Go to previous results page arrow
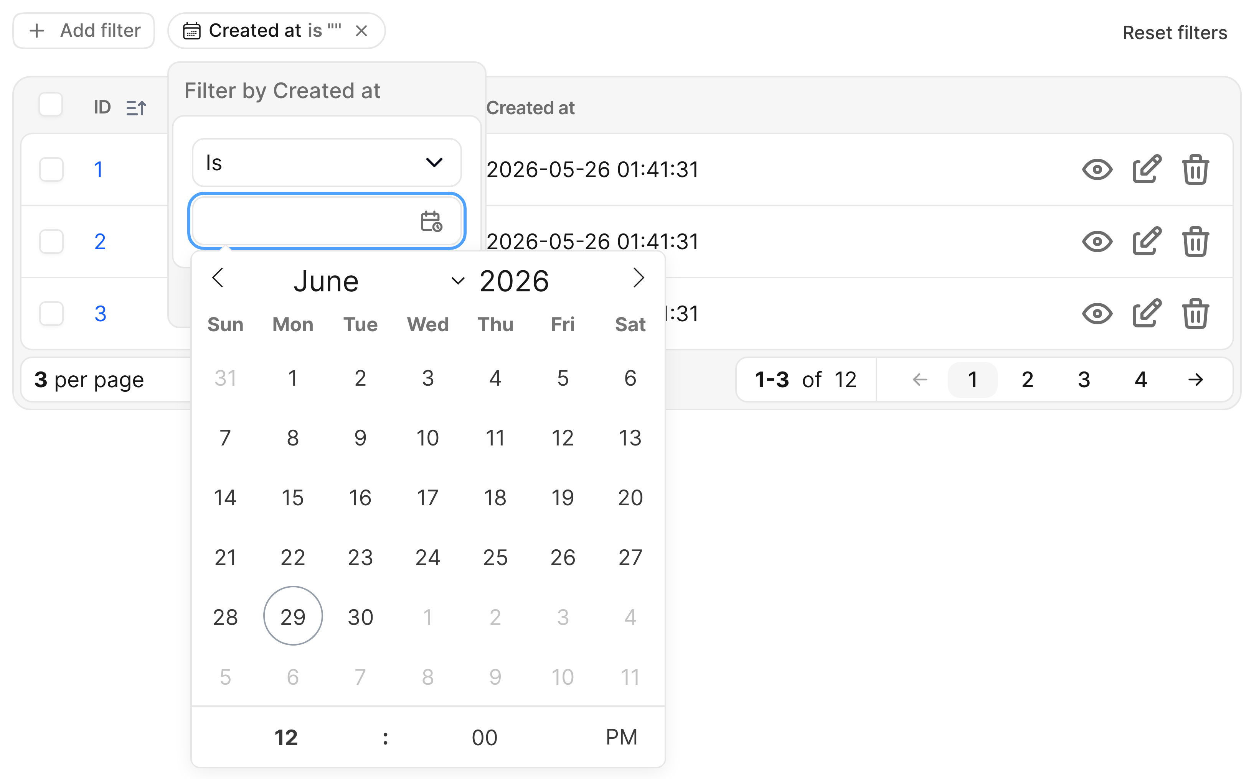1254x779 pixels. (x=920, y=380)
